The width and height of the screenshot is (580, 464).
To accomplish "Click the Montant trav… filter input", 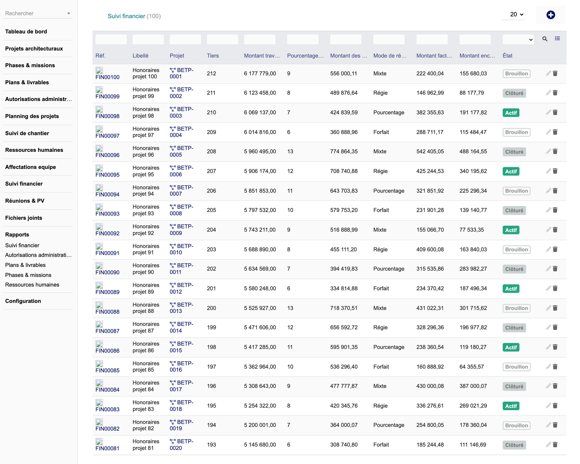I will 260,39.
